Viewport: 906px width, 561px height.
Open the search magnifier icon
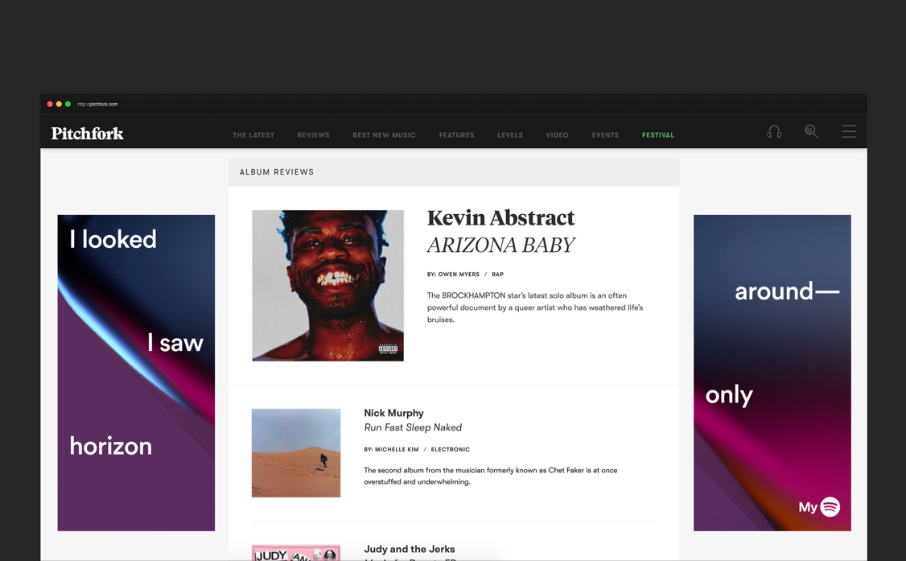point(811,132)
